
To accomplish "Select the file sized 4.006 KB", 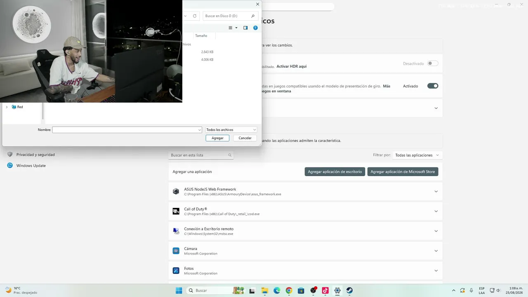I will point(207,59).
